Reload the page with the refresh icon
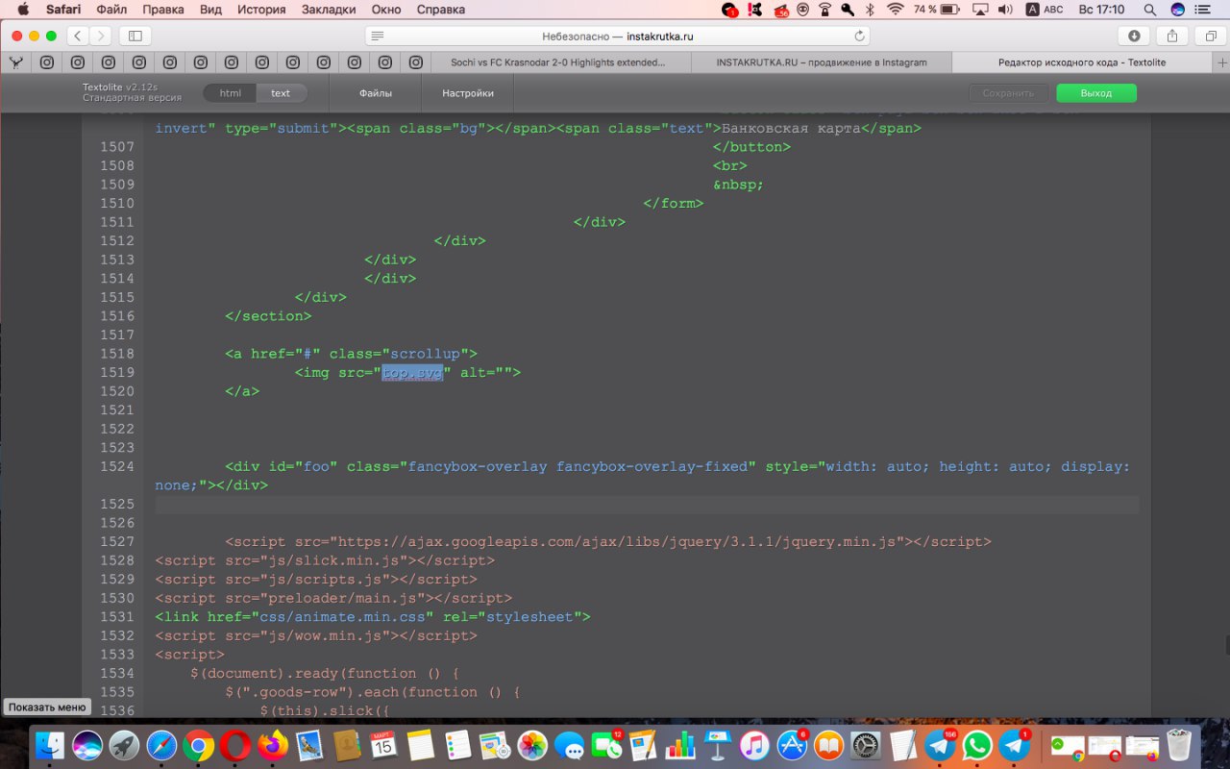The image size is (1230, 769). click(859, 36)
